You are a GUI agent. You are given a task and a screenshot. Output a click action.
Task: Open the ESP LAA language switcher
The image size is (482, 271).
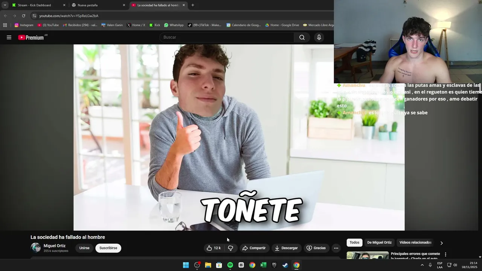[x=440, y=265]
